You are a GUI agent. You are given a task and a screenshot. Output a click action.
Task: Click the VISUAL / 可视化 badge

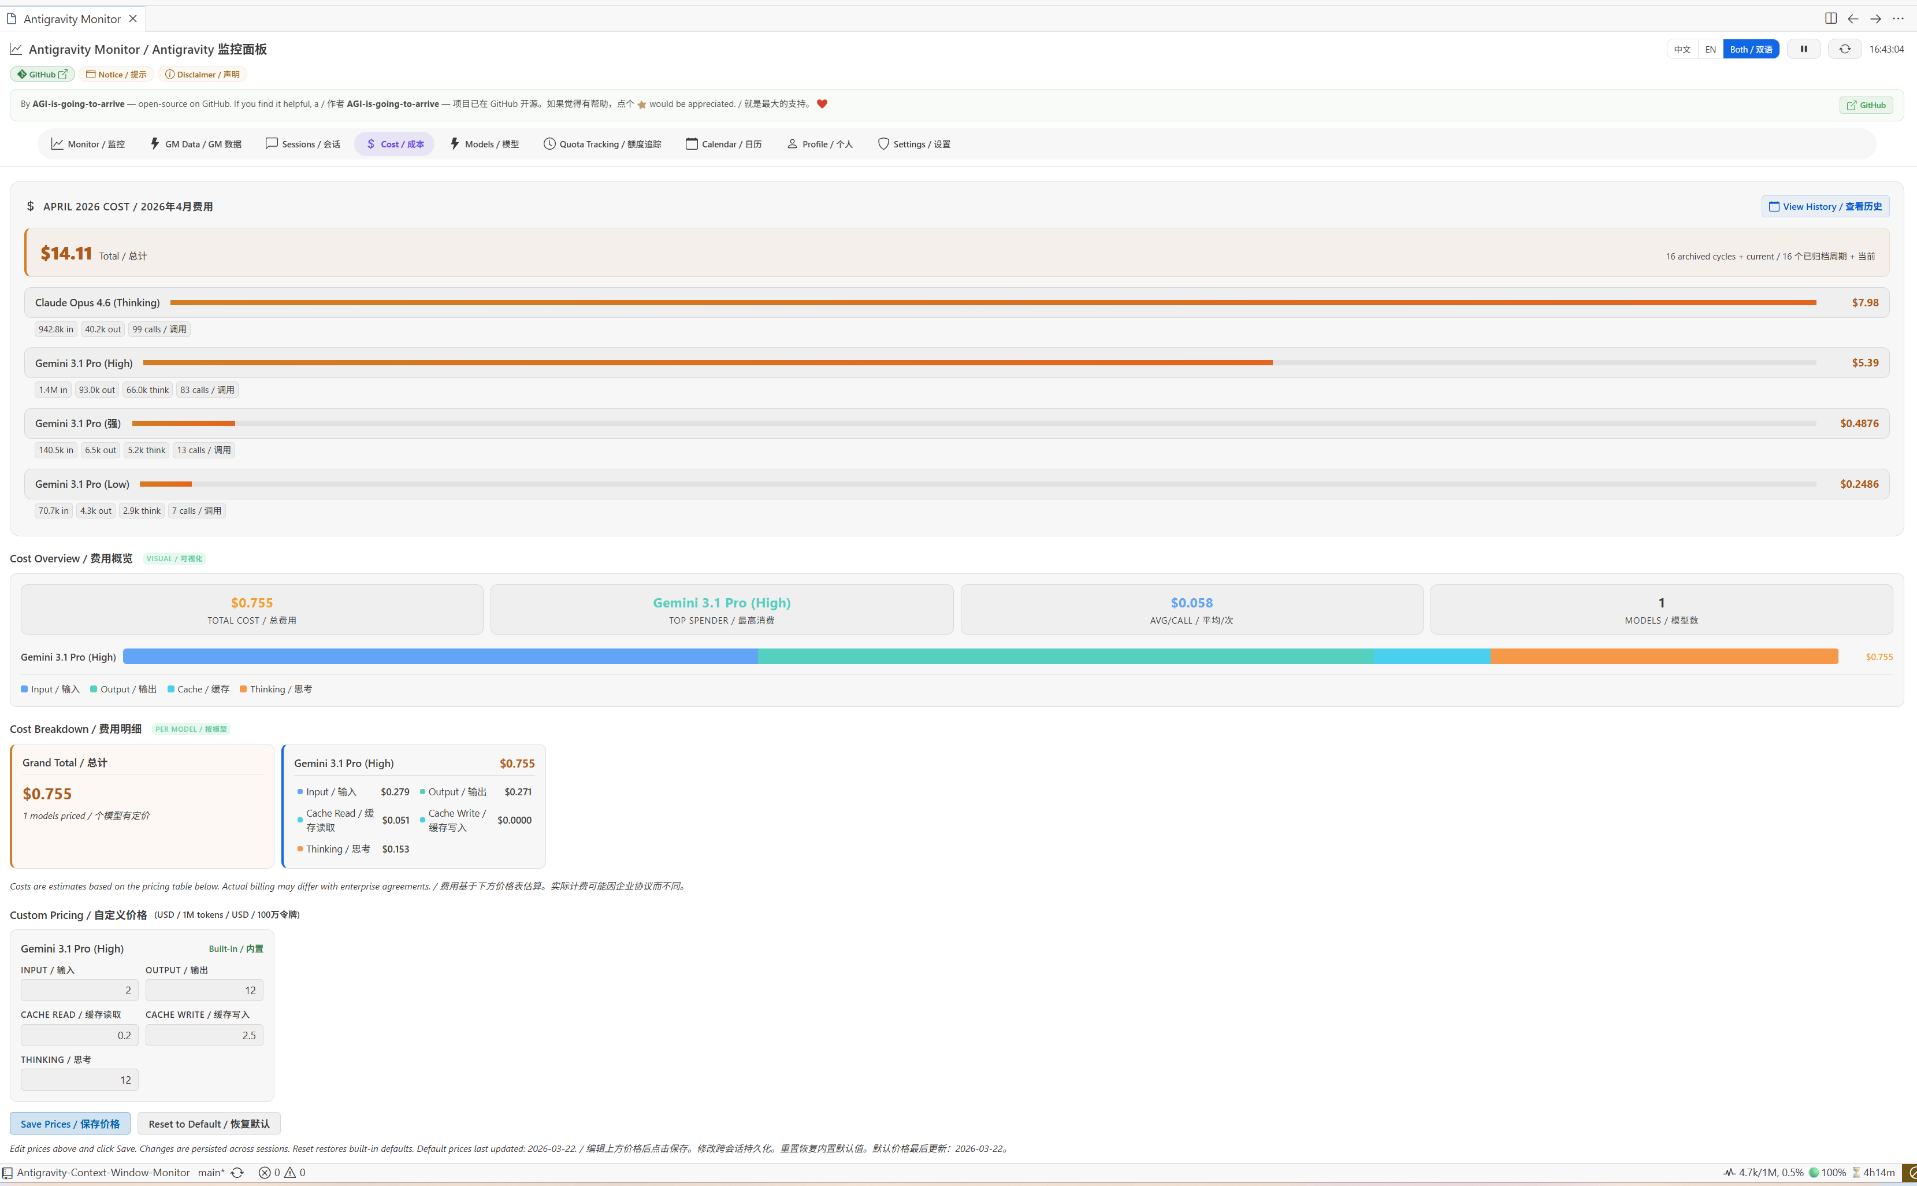pos(174,558)
